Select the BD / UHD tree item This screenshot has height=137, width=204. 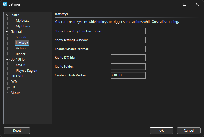18,59
